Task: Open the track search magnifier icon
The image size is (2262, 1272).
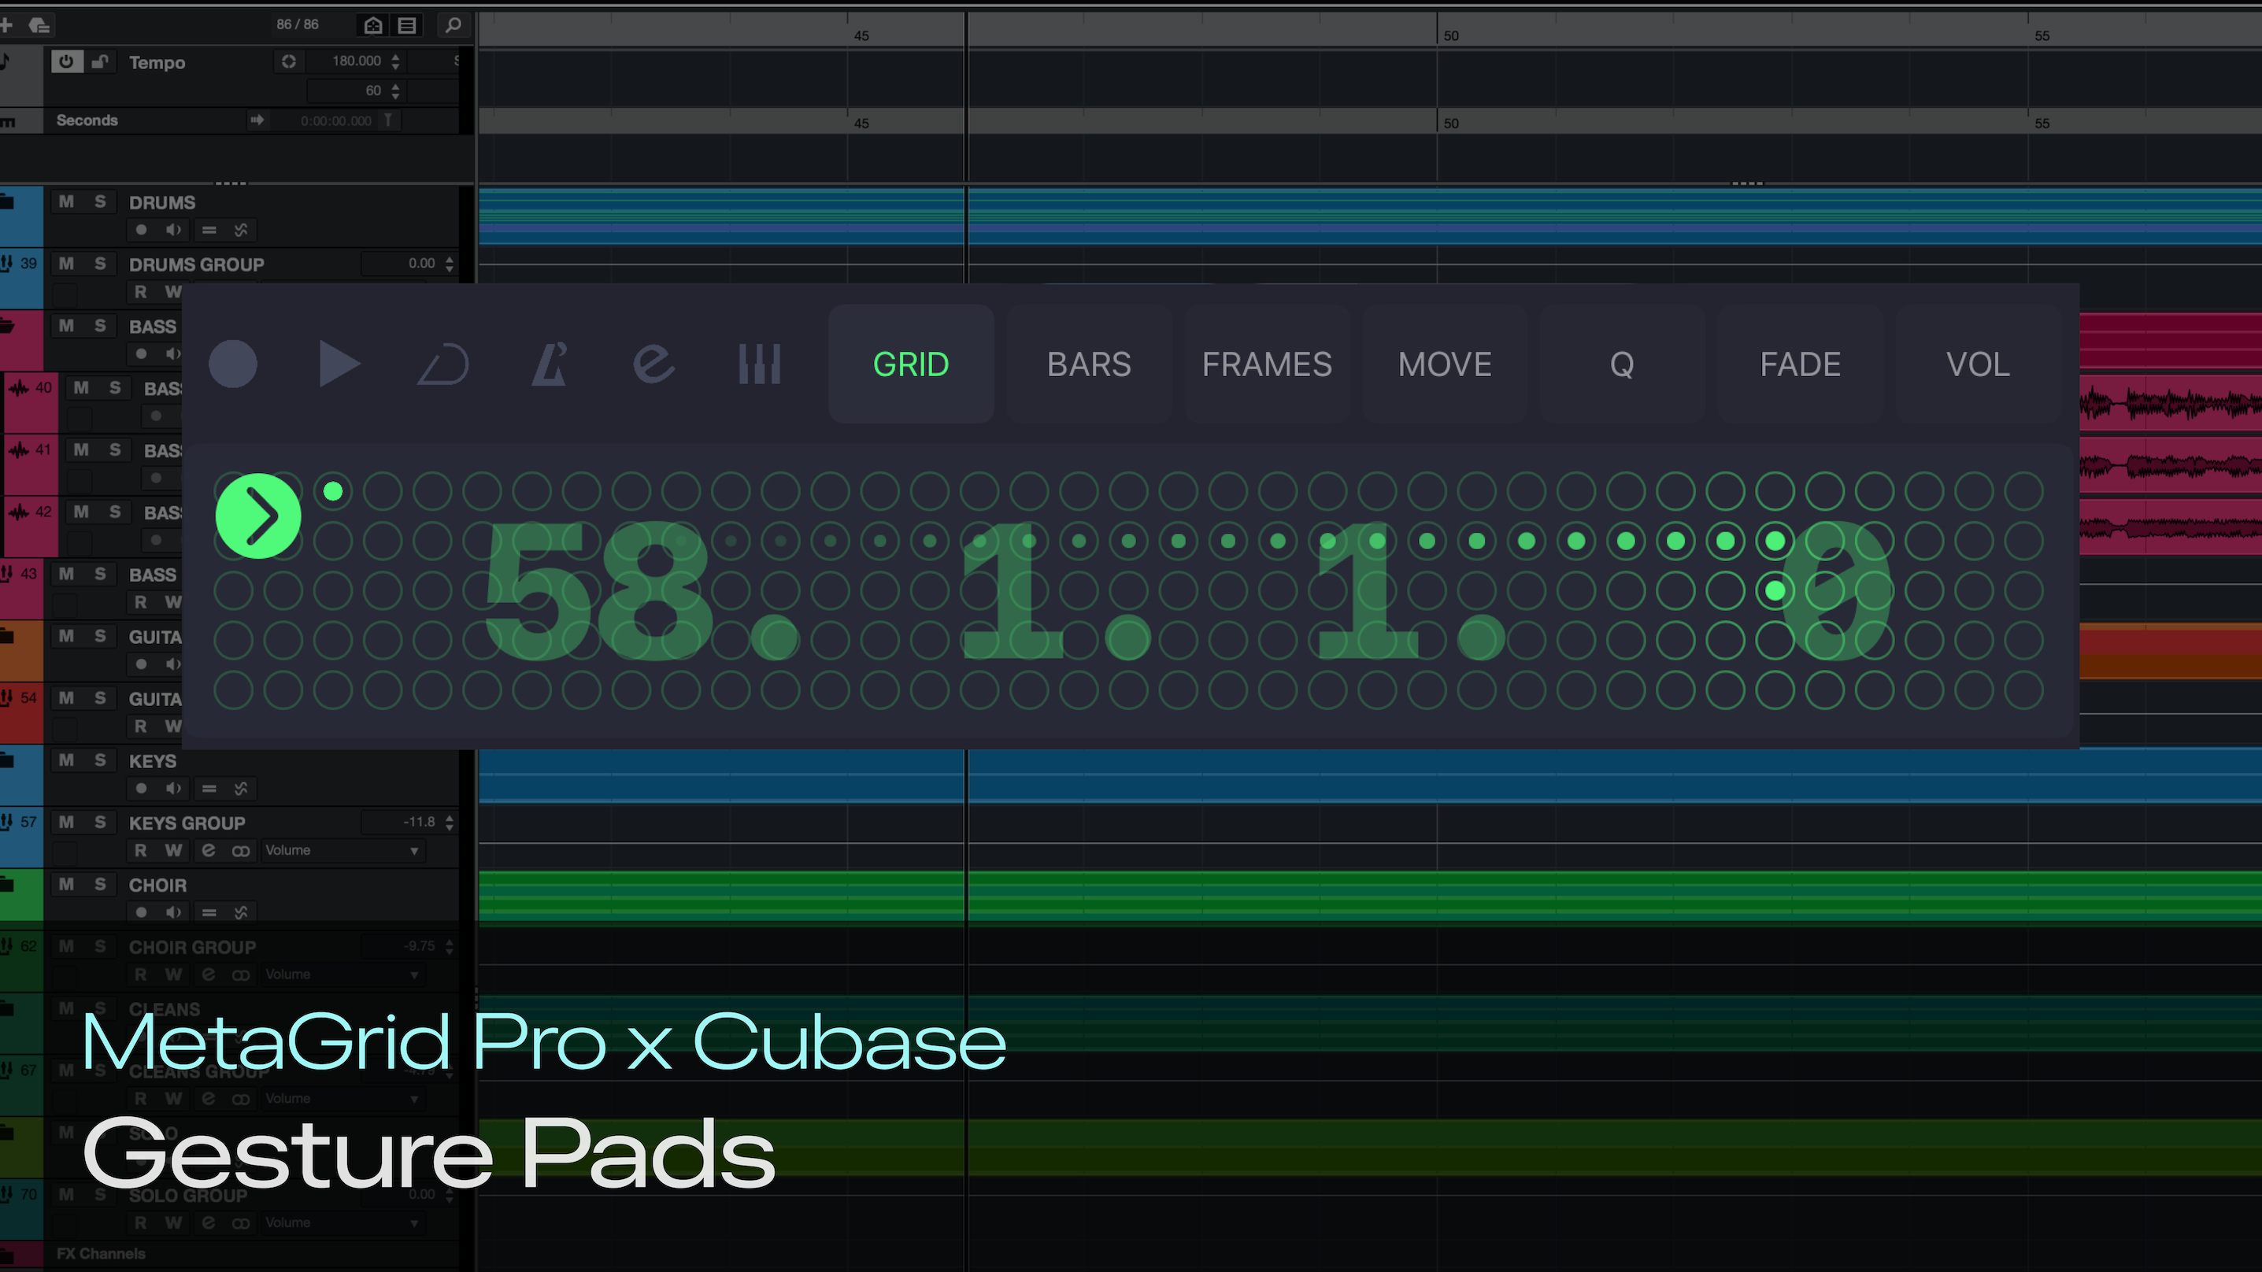Action: pyautogui.click(x=453, y=25)
